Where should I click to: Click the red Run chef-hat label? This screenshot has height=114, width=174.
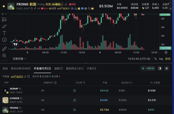44,8
